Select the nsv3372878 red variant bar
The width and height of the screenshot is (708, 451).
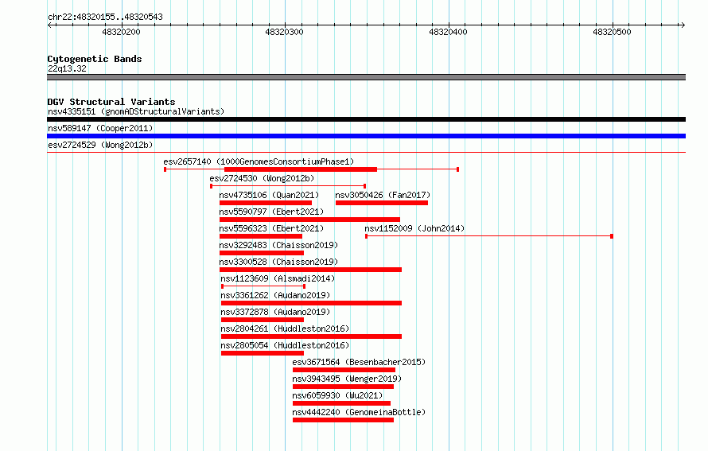tap(263, 320)
